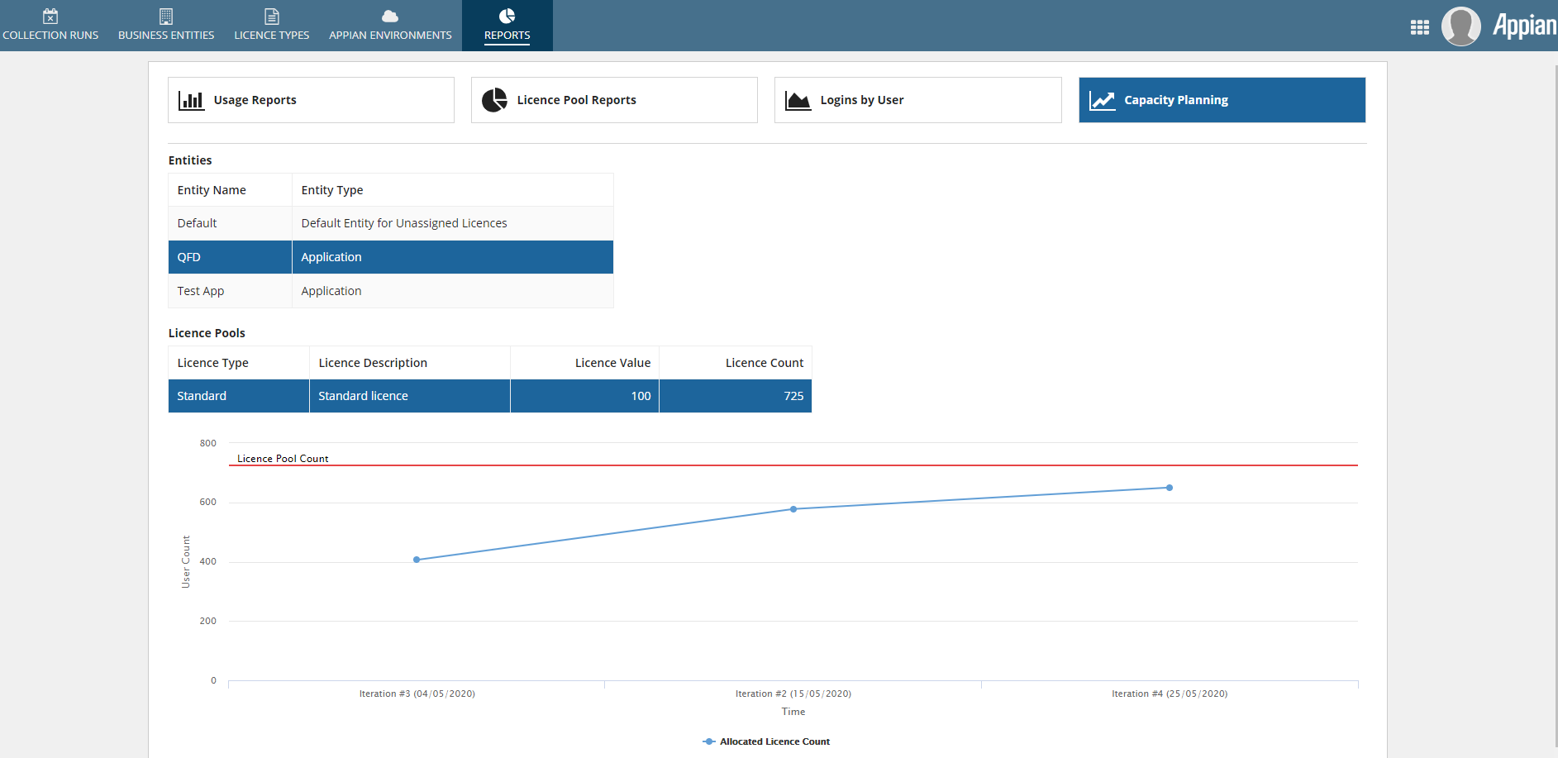Click the Iteration #2 data point on chart
Image resolution: width=1558 pixels, height=758 pixels.
(793, 509)
